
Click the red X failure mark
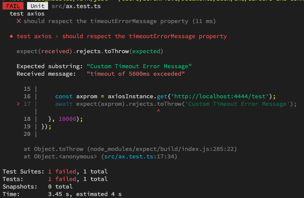coord(19,21)
